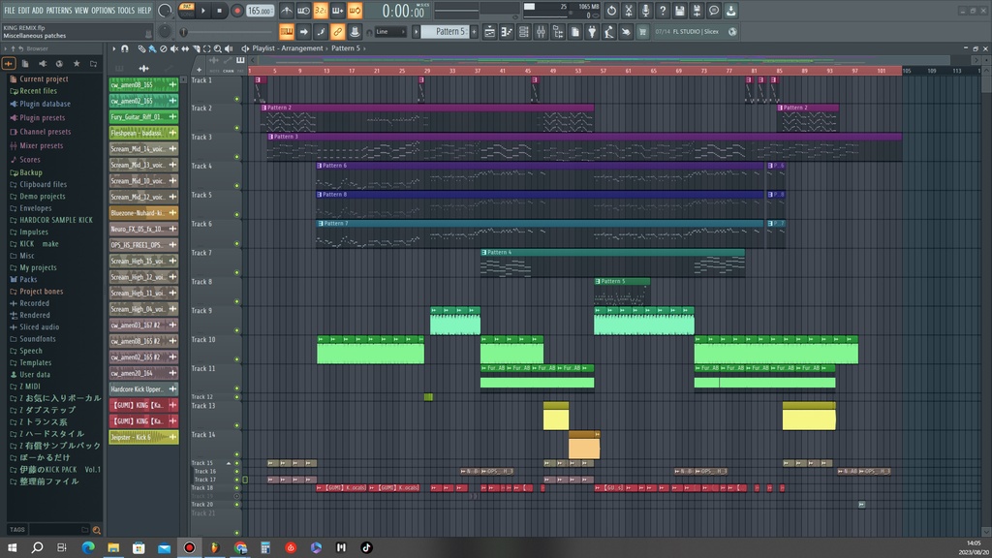Arm the Record button
Screen dimensions: 992x558
[x=236, y=11]
